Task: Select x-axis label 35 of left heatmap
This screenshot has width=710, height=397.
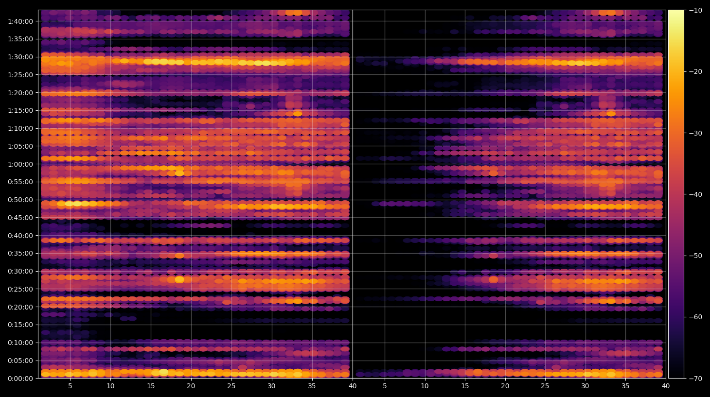Action: coord(312,386)
